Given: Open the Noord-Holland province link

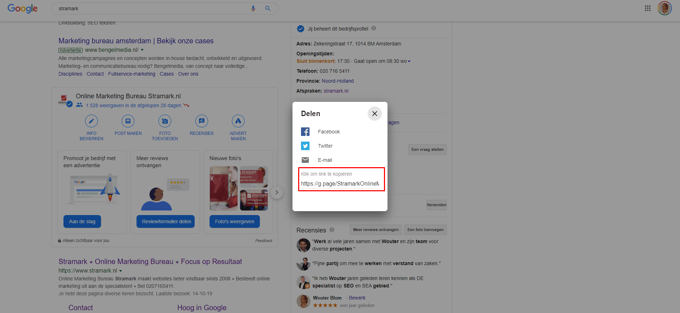Looking at the screenshot, I should (x=338, y=81).
